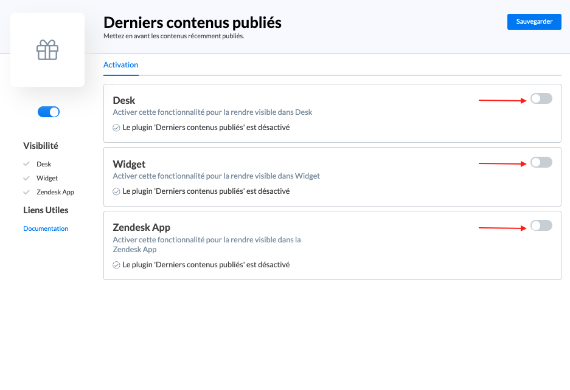Click the Sauvegarder button
This screenshot has width=570, height=390.
coord(534,22)
